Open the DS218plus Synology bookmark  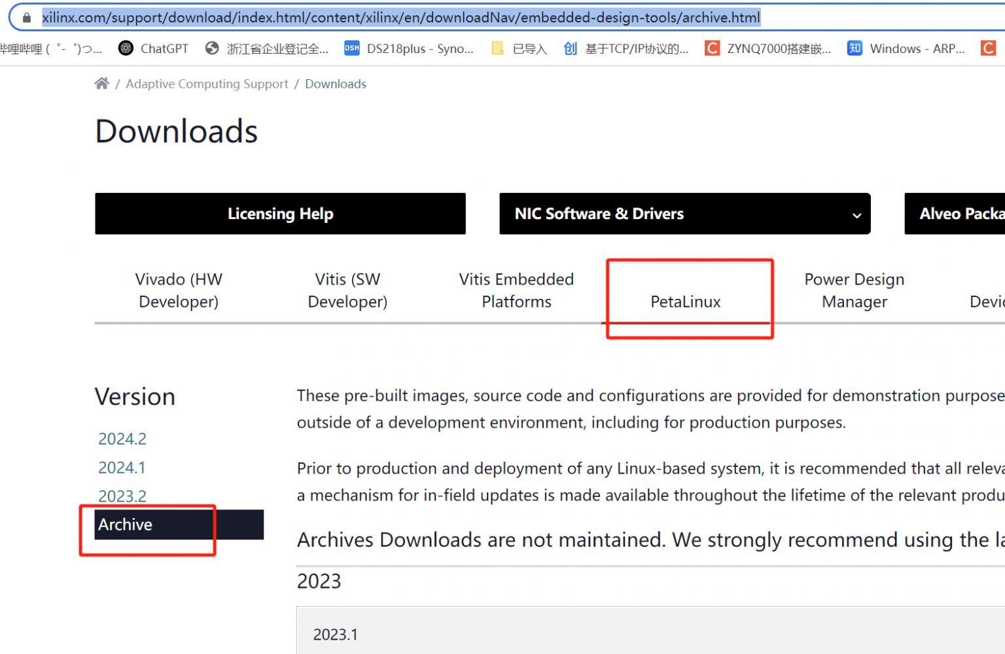(x=409, y=48)
